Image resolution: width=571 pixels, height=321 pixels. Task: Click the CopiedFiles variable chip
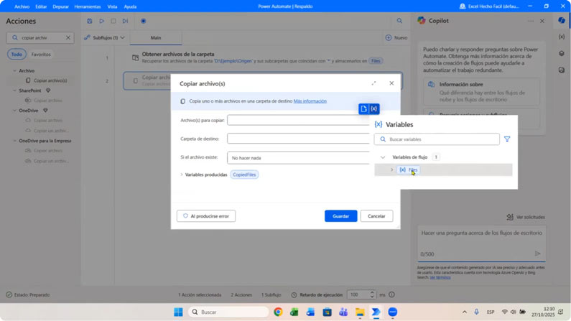click(244, 175)
